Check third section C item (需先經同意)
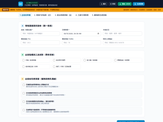The image size is (163, 122). coord(24,102)
